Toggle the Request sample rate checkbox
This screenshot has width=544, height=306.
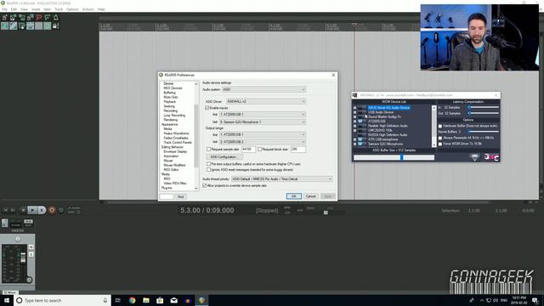coord(208,150)
